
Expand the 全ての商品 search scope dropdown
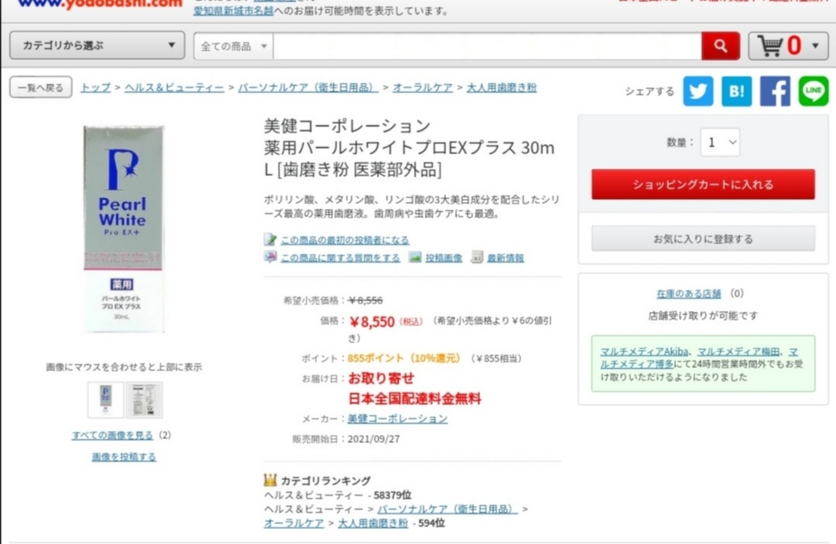[234, 46]
